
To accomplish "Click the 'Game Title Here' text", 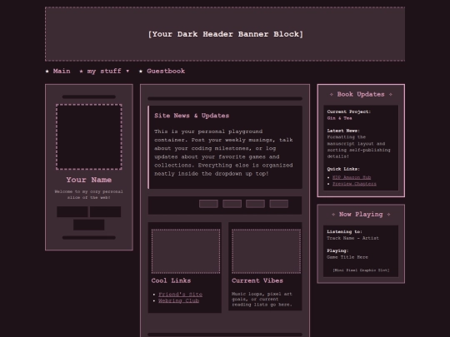I will click(x=347, y=257).
